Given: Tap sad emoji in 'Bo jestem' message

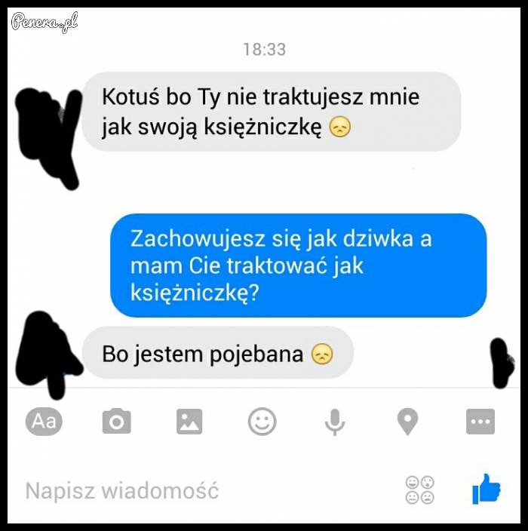Looking at the screenshot, I should click(x=322, y=354).
